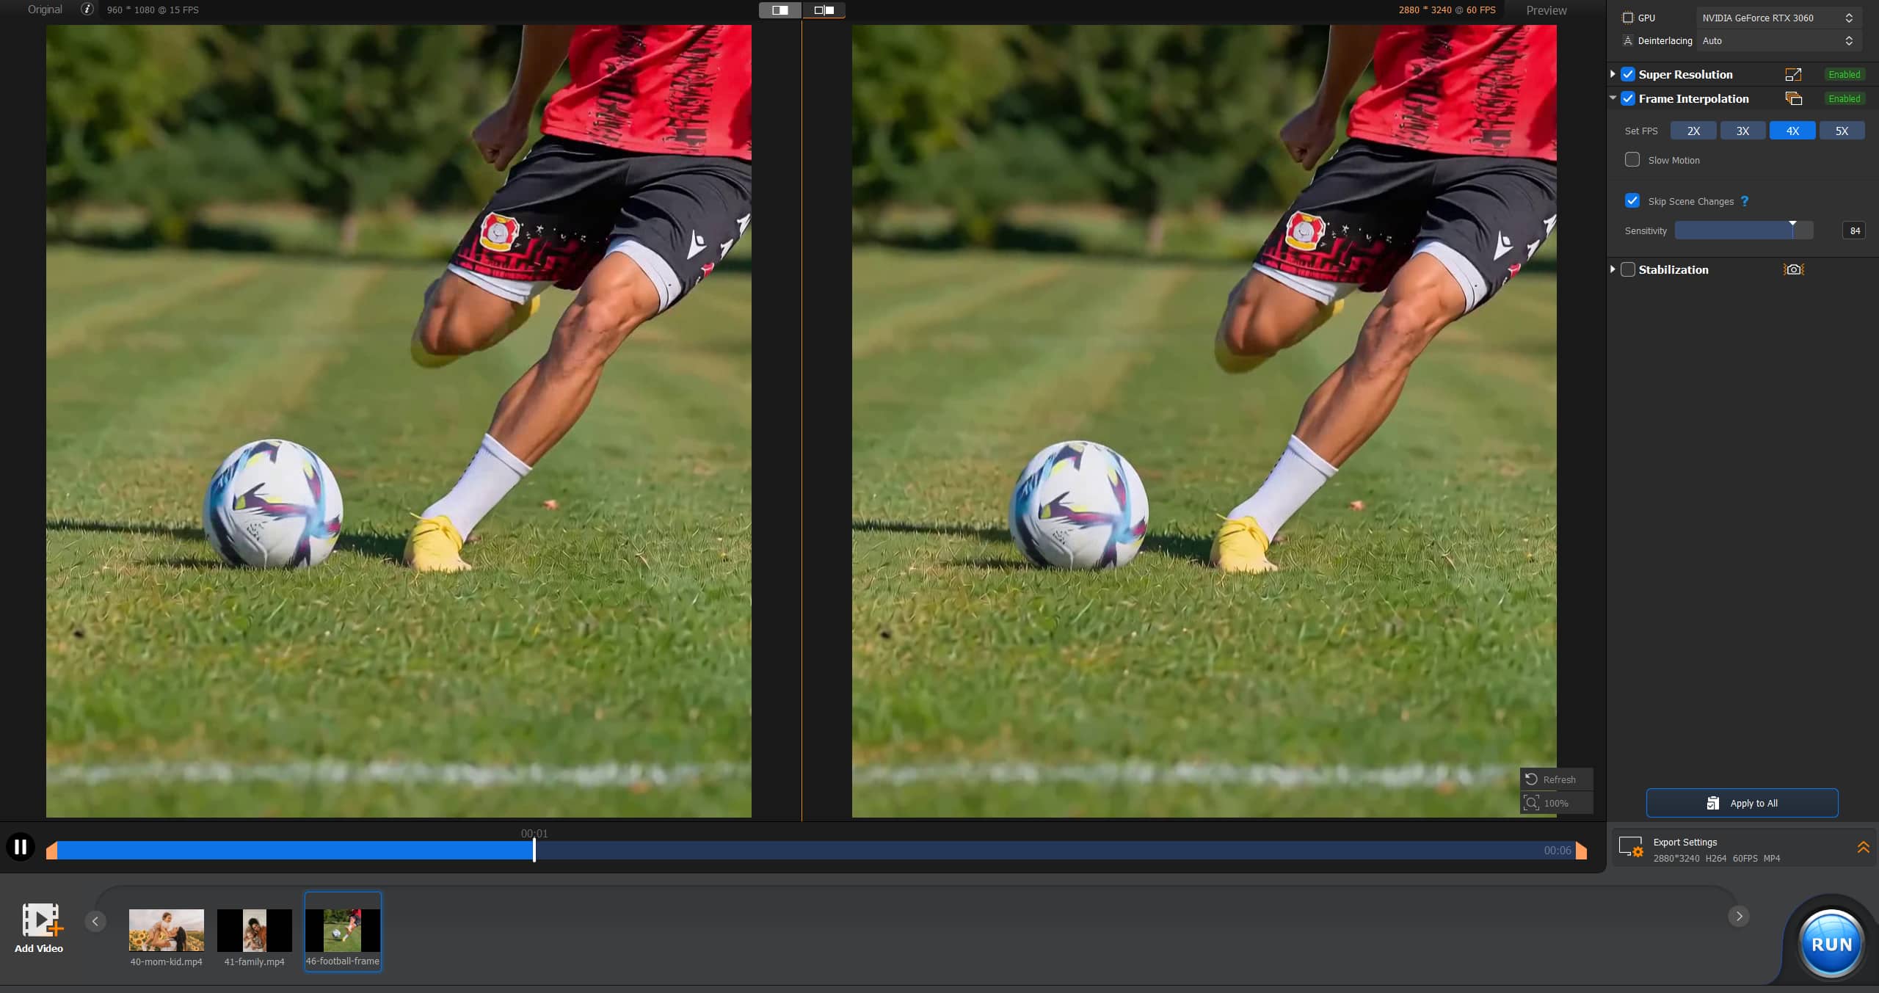Open the Skip Scene Changes help icon
Image resolution: width=1879 pixels, height=993 pixels.
(x=1745, y=201)
